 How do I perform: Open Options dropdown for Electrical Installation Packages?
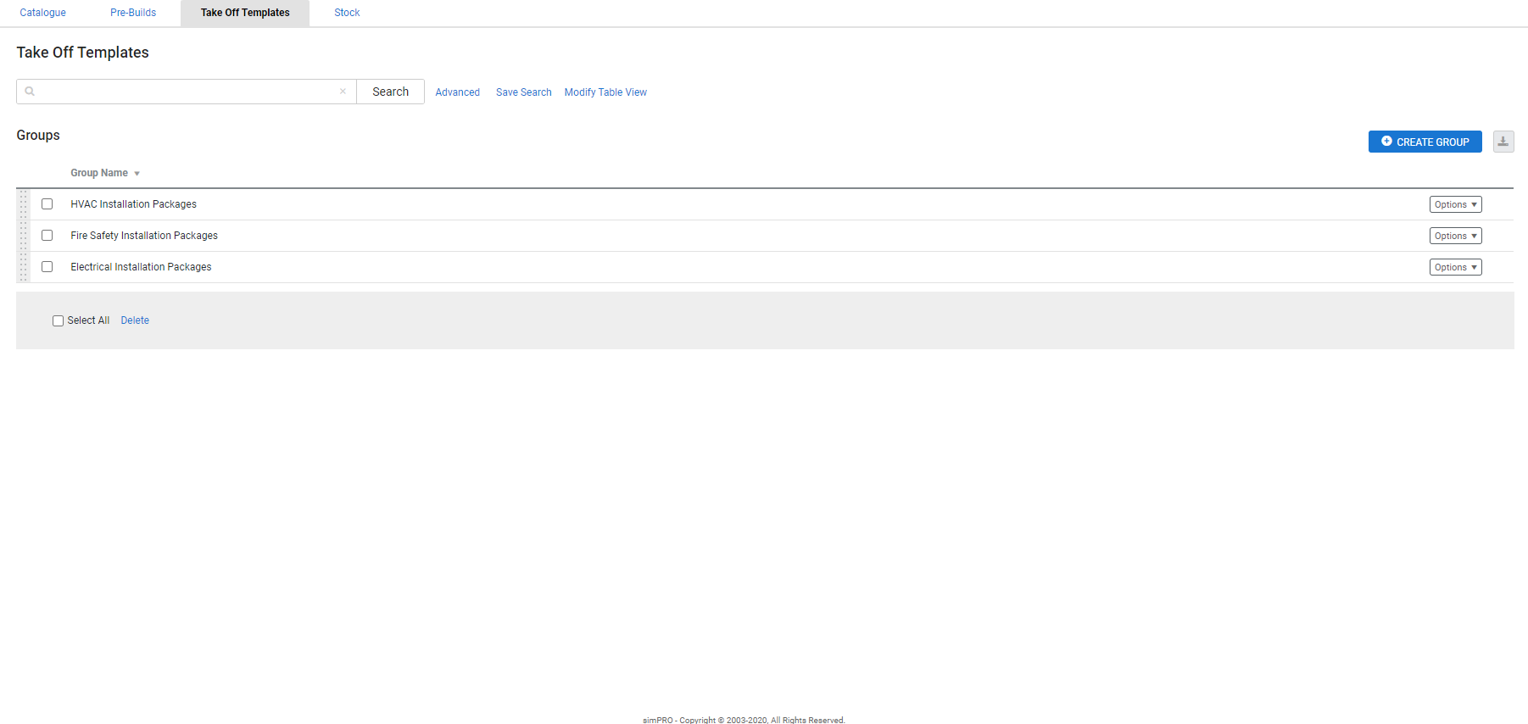click(x=1455, y=267)
